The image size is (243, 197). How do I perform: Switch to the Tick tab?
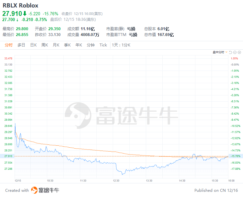coord(103,45)
